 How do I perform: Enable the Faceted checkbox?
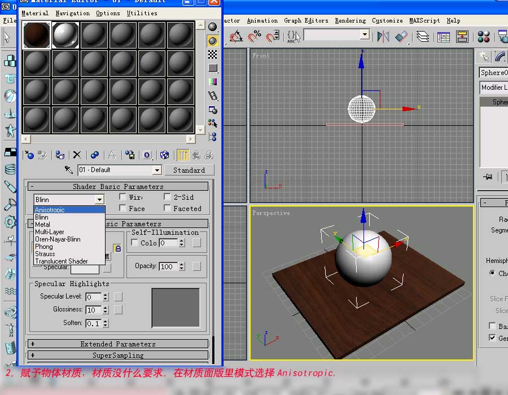(x=168, y=208)
